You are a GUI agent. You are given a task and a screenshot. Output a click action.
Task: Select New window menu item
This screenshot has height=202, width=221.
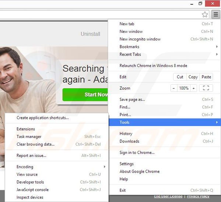(164, 31)
